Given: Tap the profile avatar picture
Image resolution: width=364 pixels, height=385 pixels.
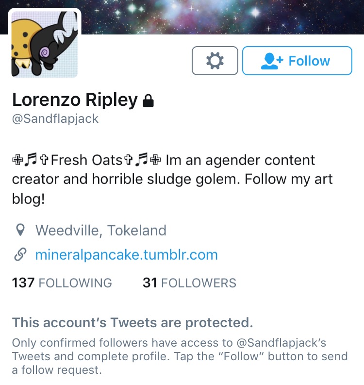Looking at the screenshot, I should tap(45, 44).
